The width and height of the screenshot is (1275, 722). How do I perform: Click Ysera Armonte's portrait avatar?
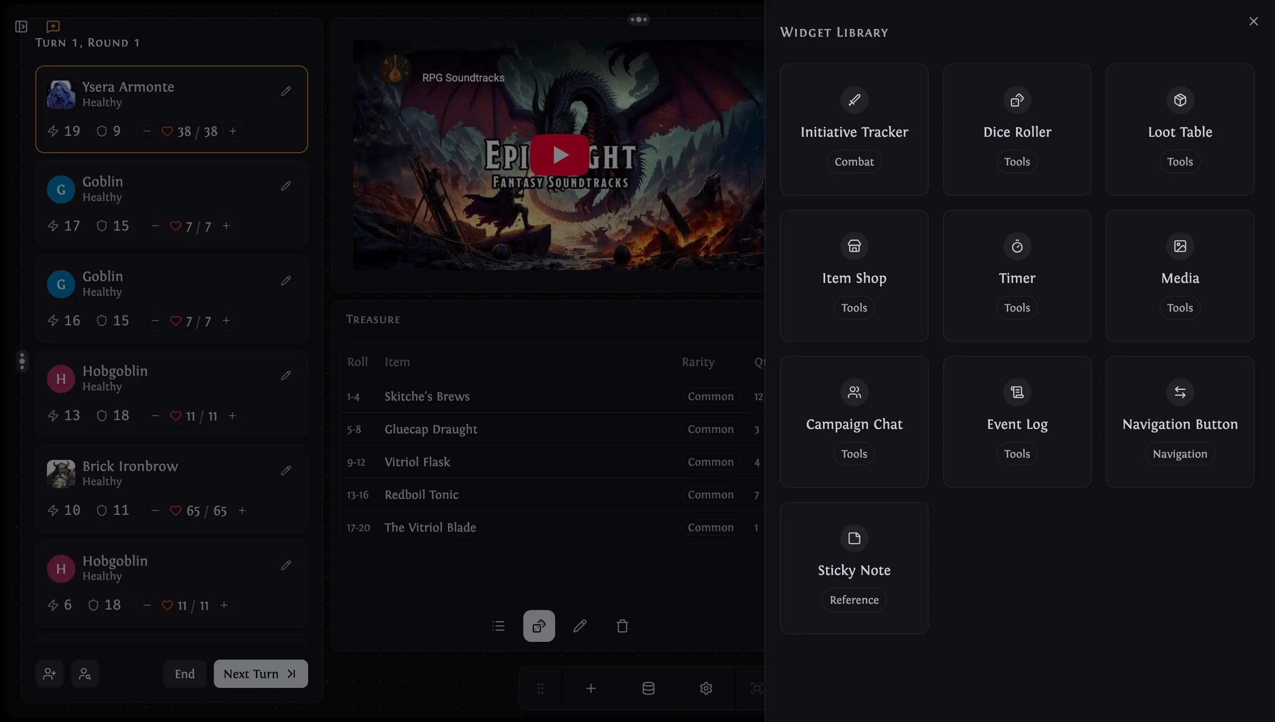point(61,94)
